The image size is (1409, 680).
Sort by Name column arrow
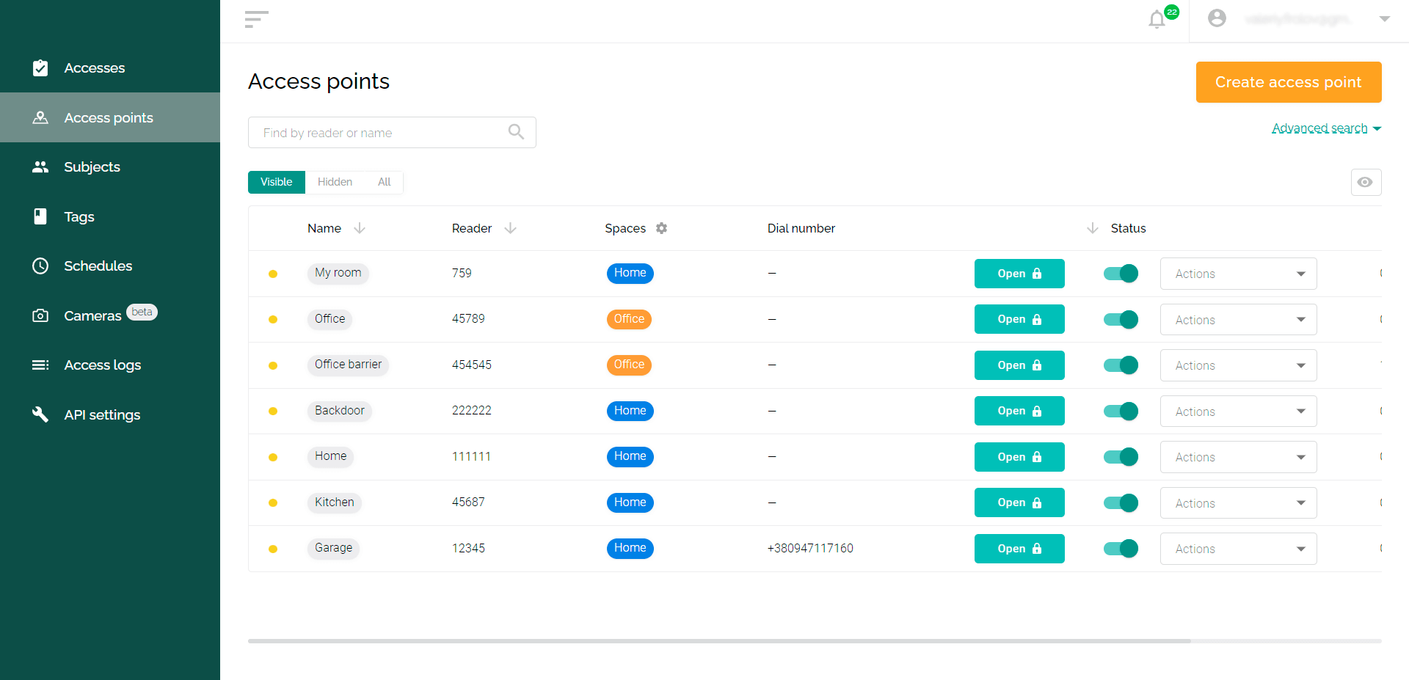(x=360, y=228)
